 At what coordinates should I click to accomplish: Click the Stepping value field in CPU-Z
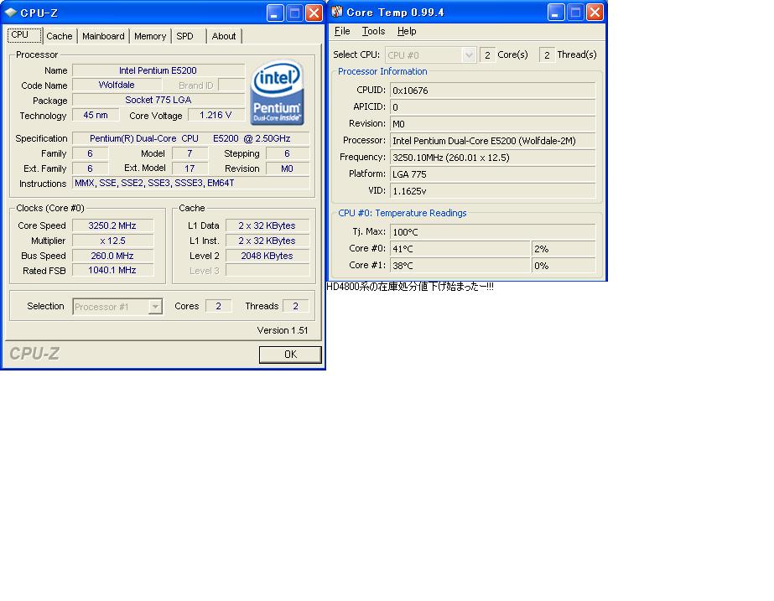pos(288,153)
